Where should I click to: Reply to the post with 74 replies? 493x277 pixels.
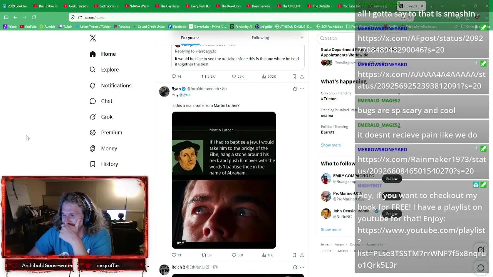pyautogui.click(x=177, y=77)
